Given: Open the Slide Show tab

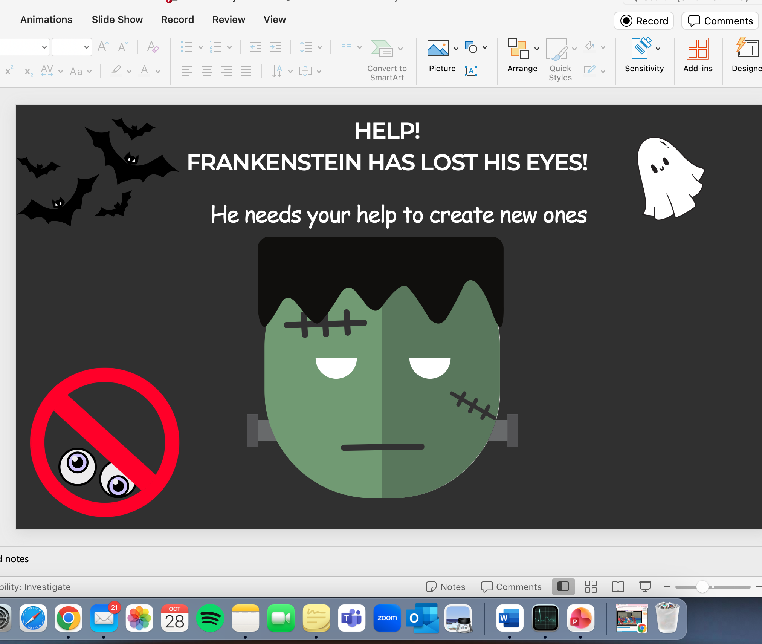Looking at the screenshot, I should click(117, 20).
